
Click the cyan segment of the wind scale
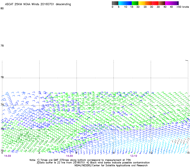pos(122,3)
